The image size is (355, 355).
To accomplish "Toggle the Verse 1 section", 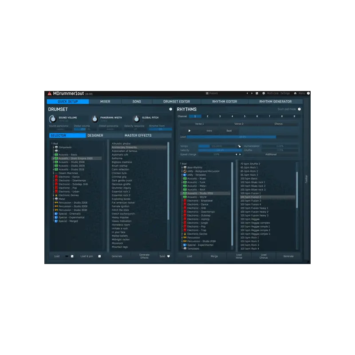I will (x=199, y=124).
